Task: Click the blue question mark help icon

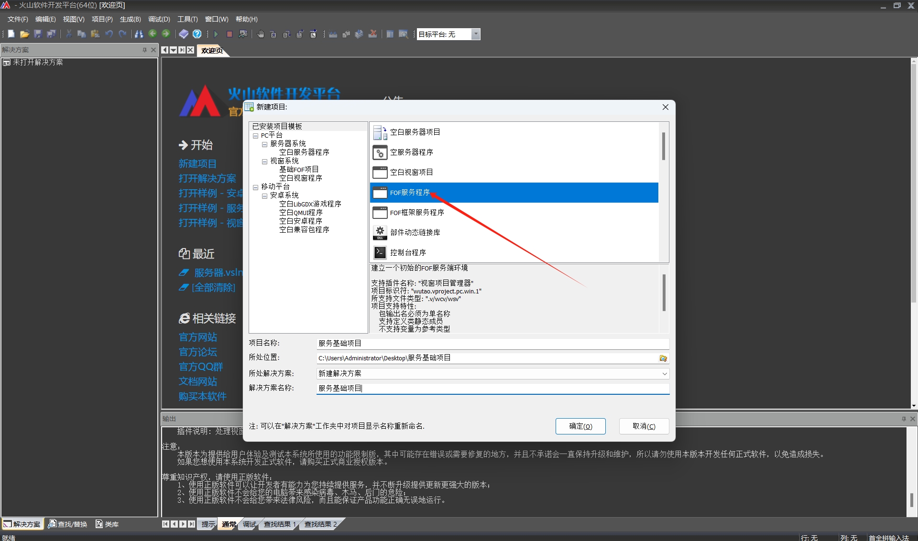Action: coord(197,34)
